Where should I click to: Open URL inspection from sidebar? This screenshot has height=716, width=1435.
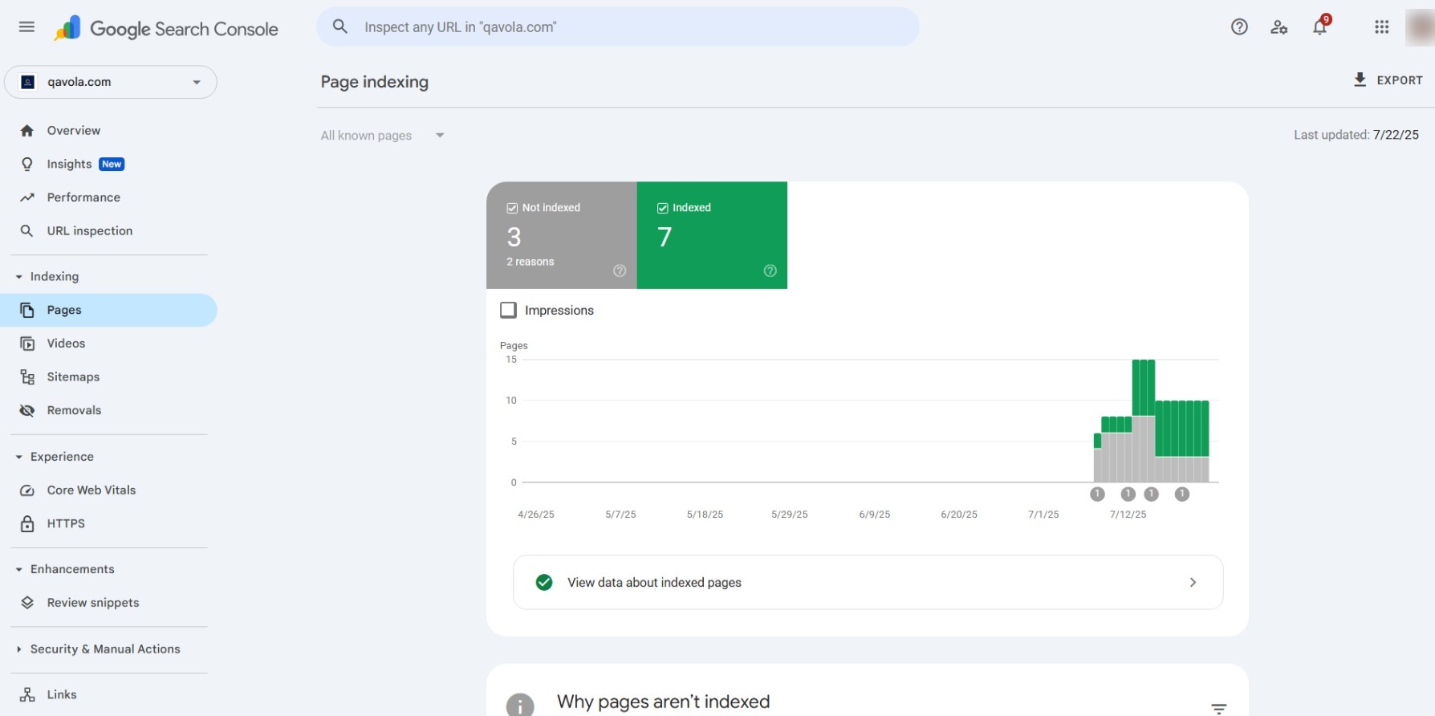pyautogui.click(x=90, y=231)
